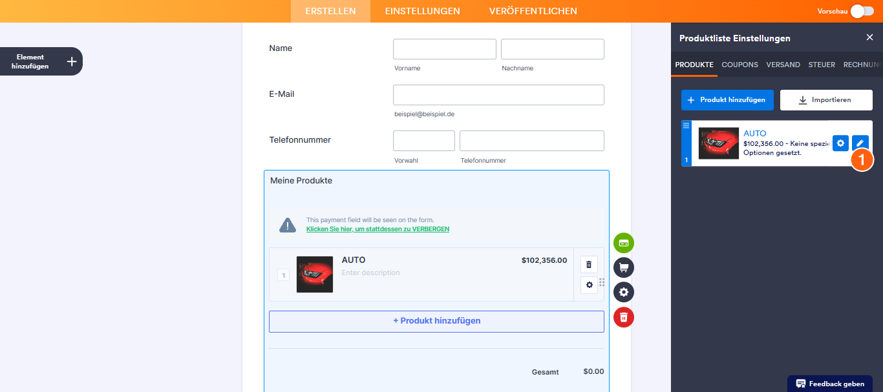
Task: Click the Telefonnummer number input field
Action: (x=532, y=141)
